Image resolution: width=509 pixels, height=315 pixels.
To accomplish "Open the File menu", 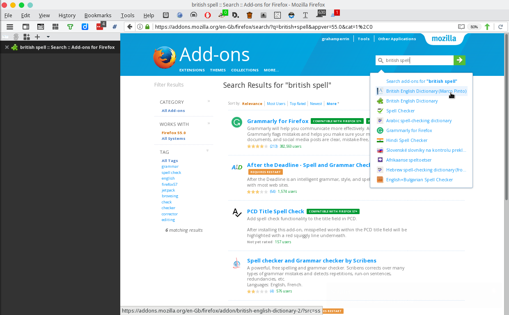I will (x=8, y=15).
